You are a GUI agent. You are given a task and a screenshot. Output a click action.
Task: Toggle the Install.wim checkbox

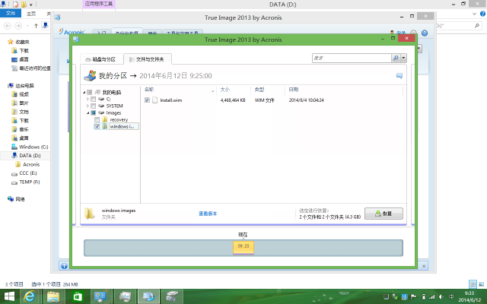147,100
